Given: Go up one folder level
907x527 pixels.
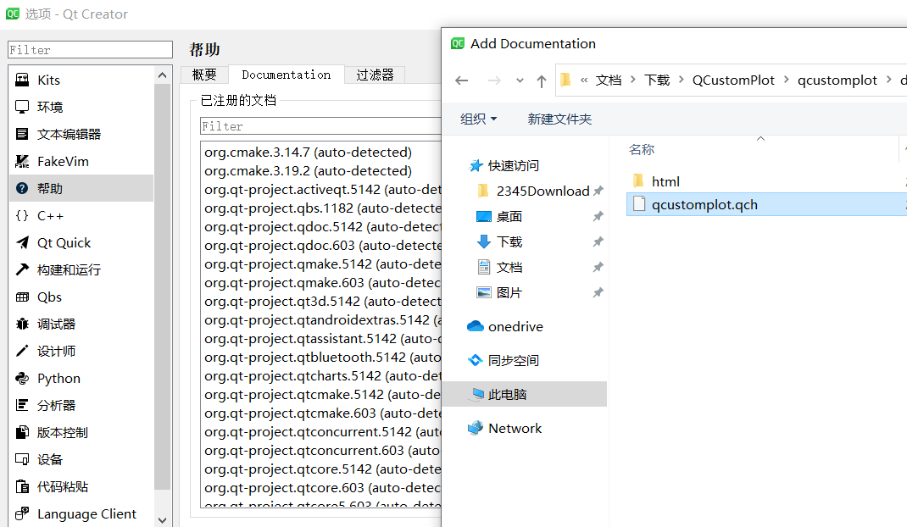Looking at the screenshot, I should tap(541, 81).
